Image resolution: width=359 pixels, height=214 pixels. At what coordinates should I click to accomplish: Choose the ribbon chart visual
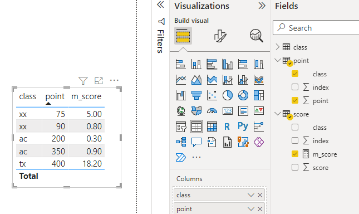258,80
